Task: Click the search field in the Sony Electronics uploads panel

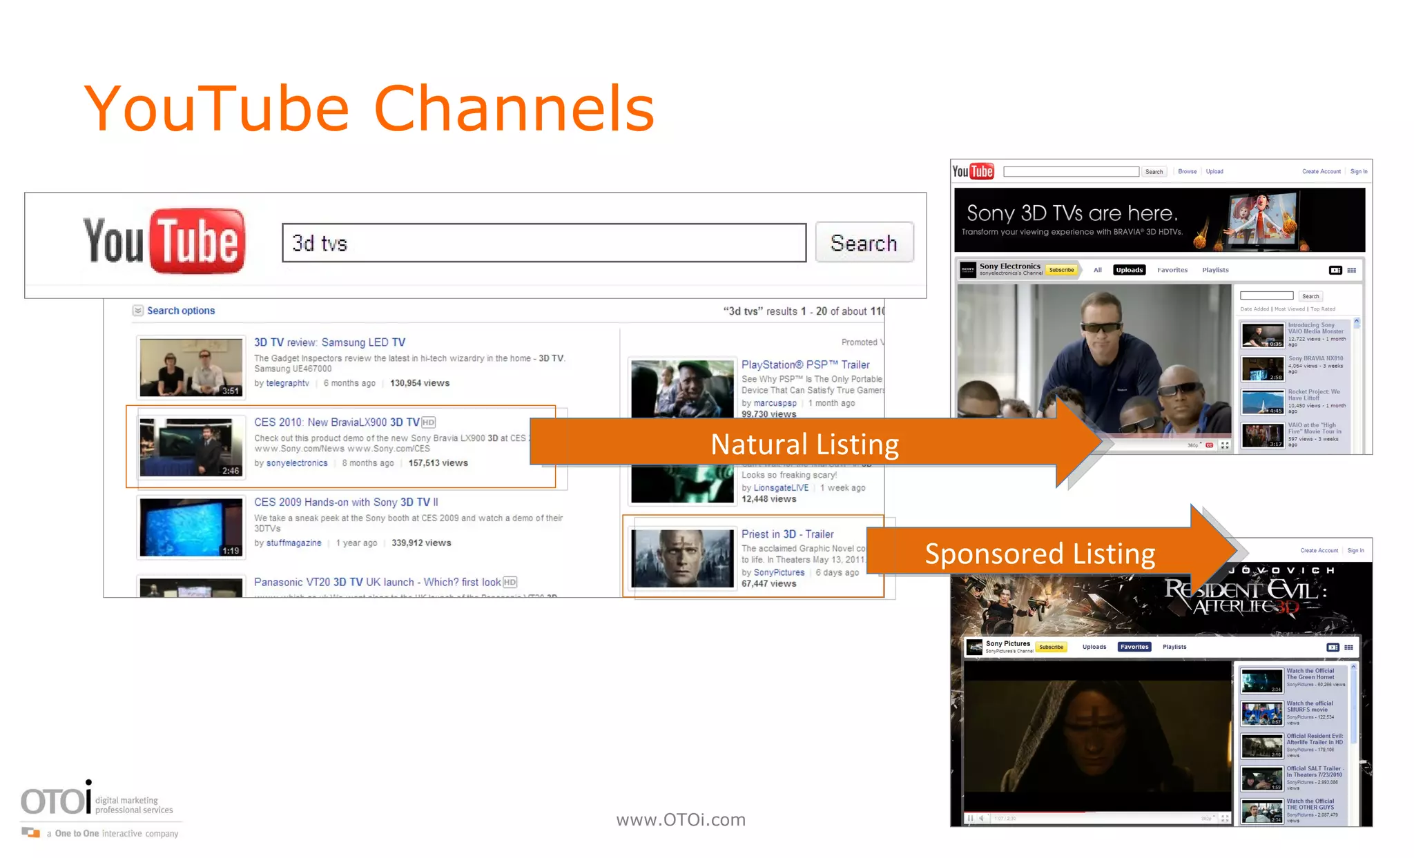Action: [x=1267, y=295]
